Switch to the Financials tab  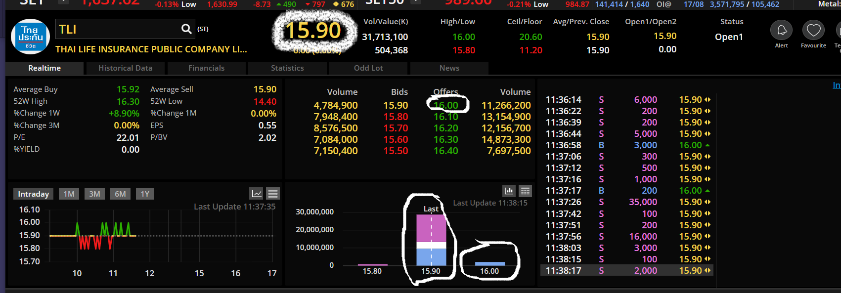click(x=206, y=68)
